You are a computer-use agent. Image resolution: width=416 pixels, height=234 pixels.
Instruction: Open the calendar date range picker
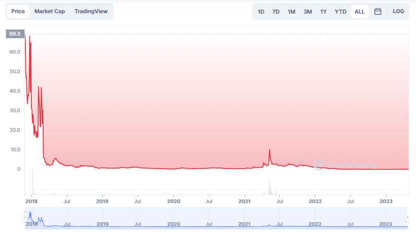378,11
